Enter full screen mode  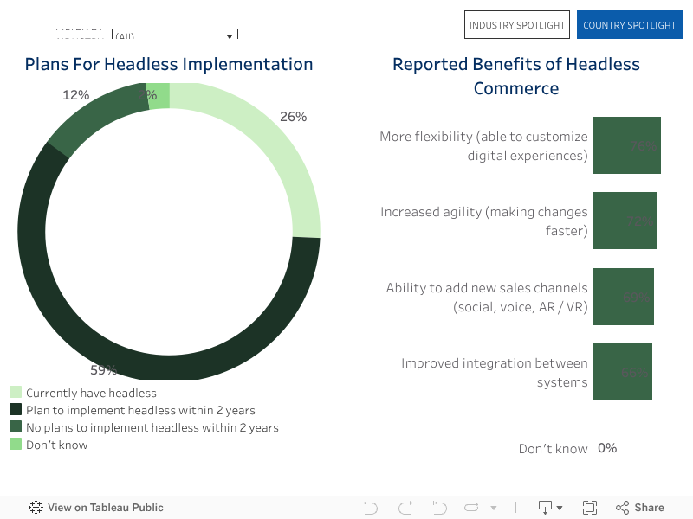590,508
